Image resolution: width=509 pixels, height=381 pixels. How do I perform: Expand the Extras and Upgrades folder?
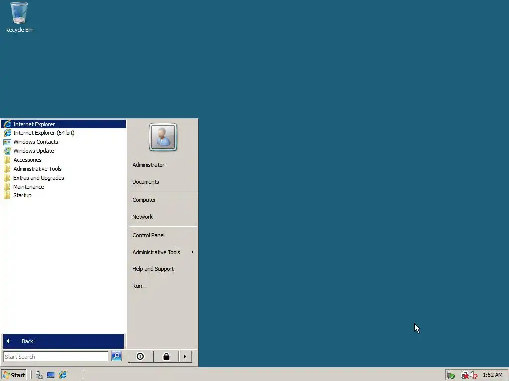pos(64,178)
